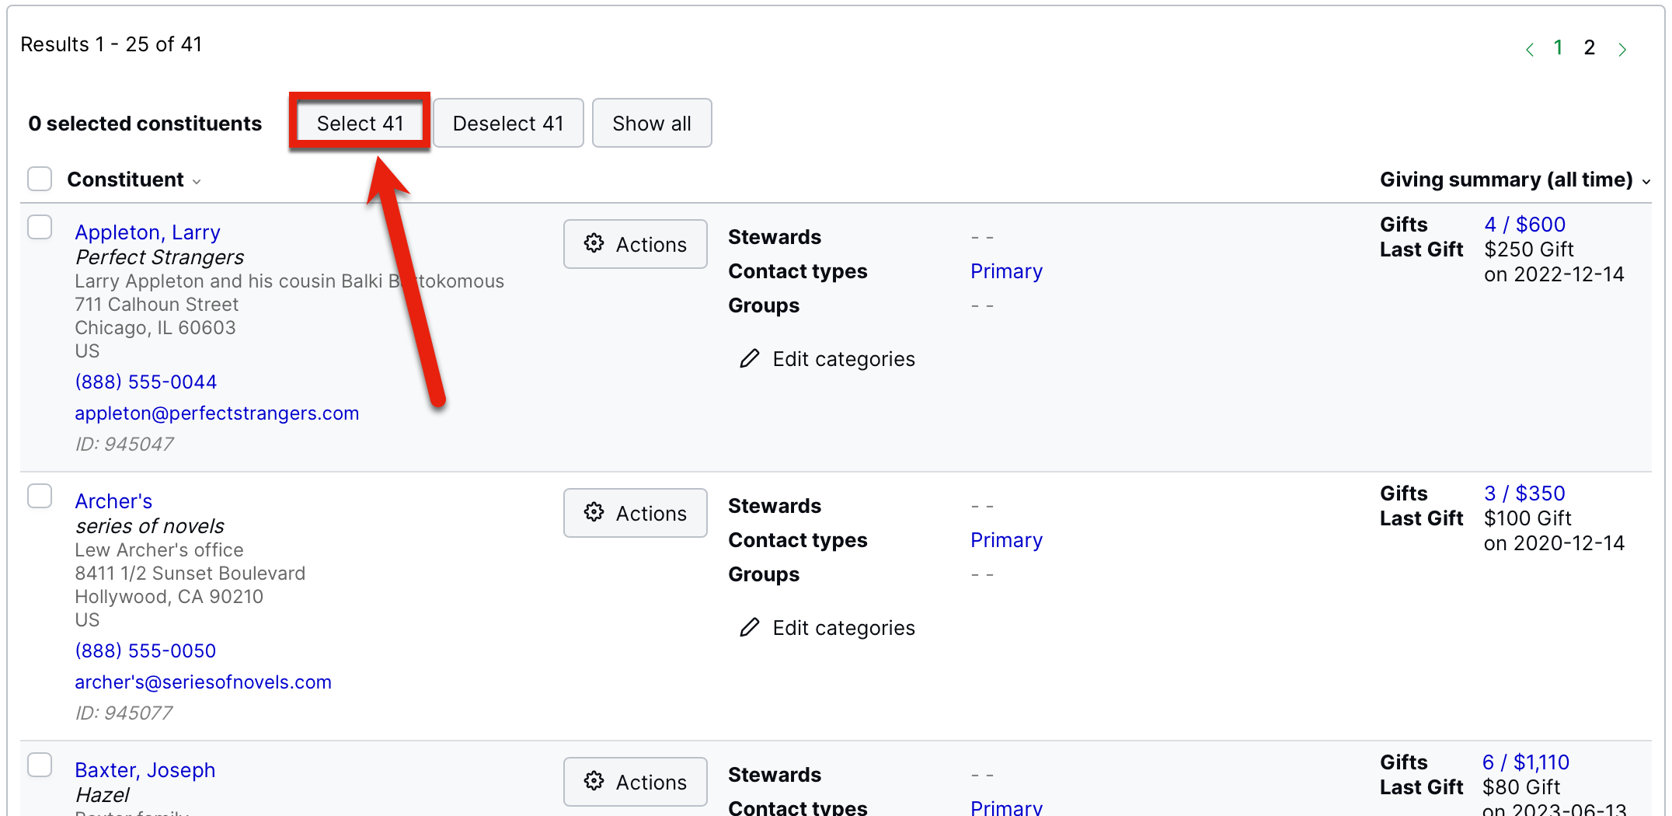Click gear icon in Larry Appleton's Actions button
The width and height of the screenshot is (1672, 816).
[594, 244]
